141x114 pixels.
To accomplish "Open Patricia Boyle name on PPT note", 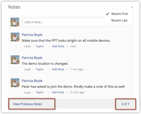I will click(32, 35).
